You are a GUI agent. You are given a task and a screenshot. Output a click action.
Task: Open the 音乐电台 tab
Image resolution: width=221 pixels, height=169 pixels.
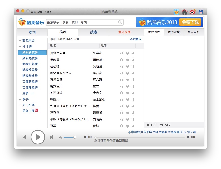tap(194, 32)
